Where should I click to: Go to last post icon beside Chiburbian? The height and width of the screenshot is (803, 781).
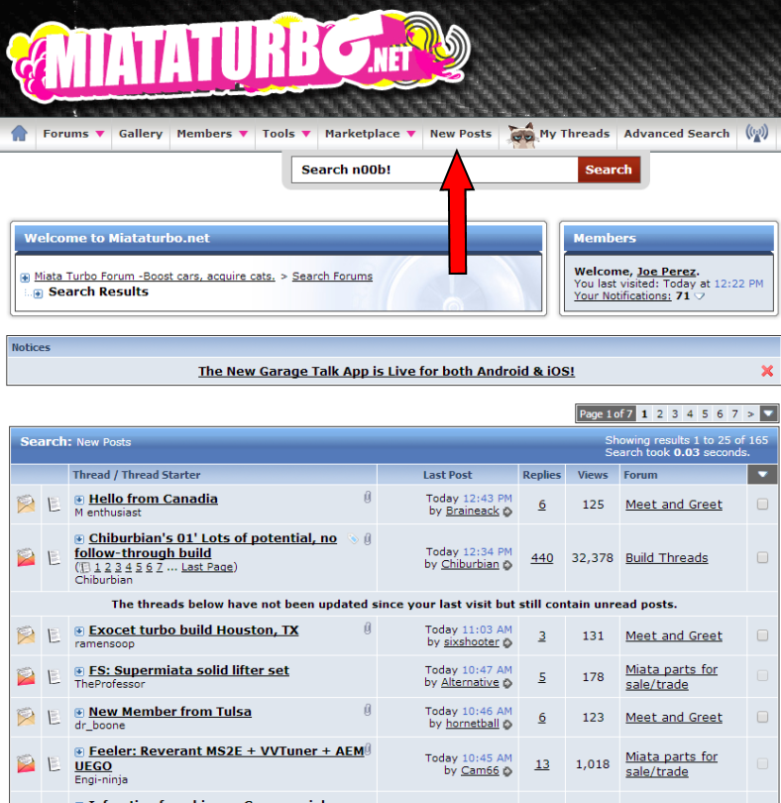pyautogui.click(x=507, y=565)
